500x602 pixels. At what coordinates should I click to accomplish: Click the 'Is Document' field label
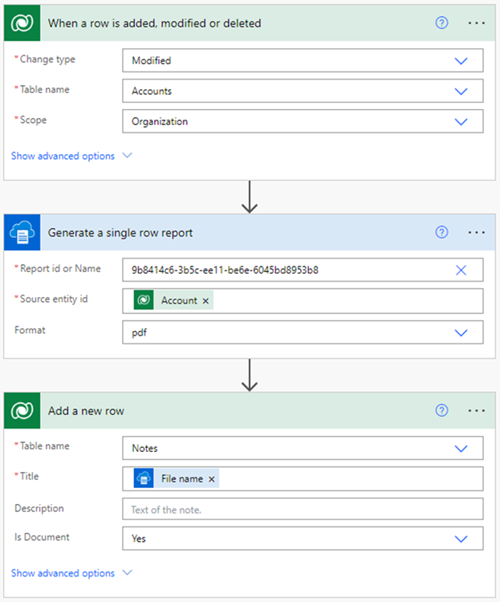click(x=42, y=537)
